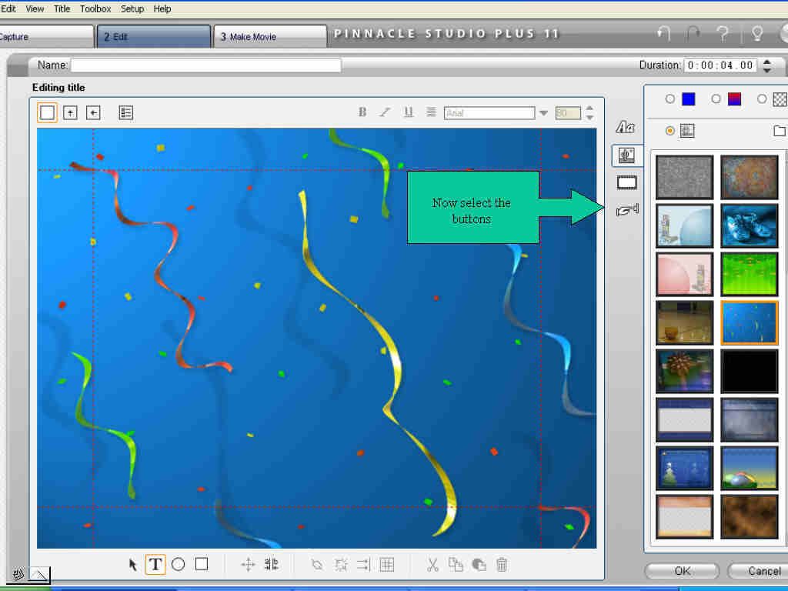Screen dimensions: 788x591
Task: Open the Buttons section hand icon
Action: pos(627,209)
